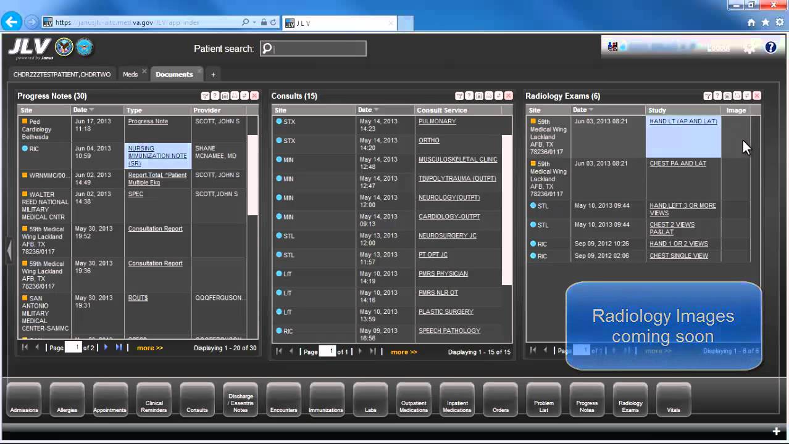This screenshot has width=789, height=444.
Task: Click 'more >>' link in Progress Notes
Action: pos(150,348)
